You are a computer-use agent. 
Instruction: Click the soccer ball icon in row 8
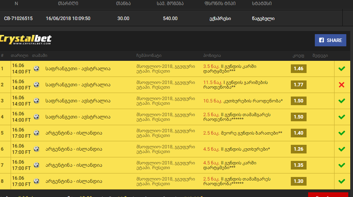pyautogui.click(x=37, y=181)
